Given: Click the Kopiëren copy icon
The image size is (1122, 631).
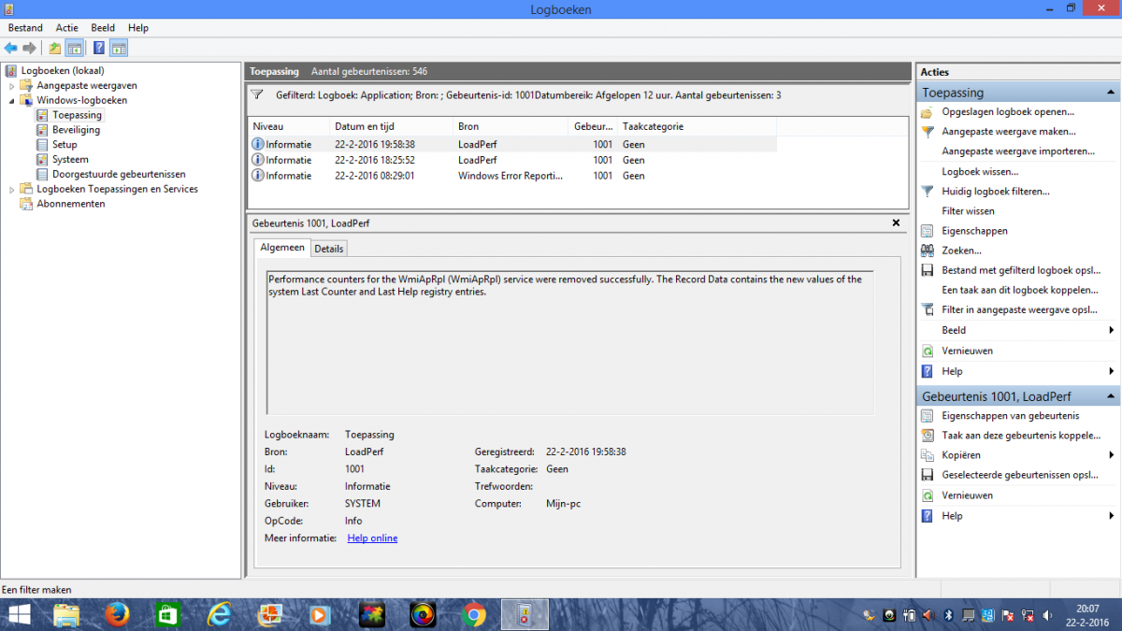Looking at the screenshot, I should 928,455.
